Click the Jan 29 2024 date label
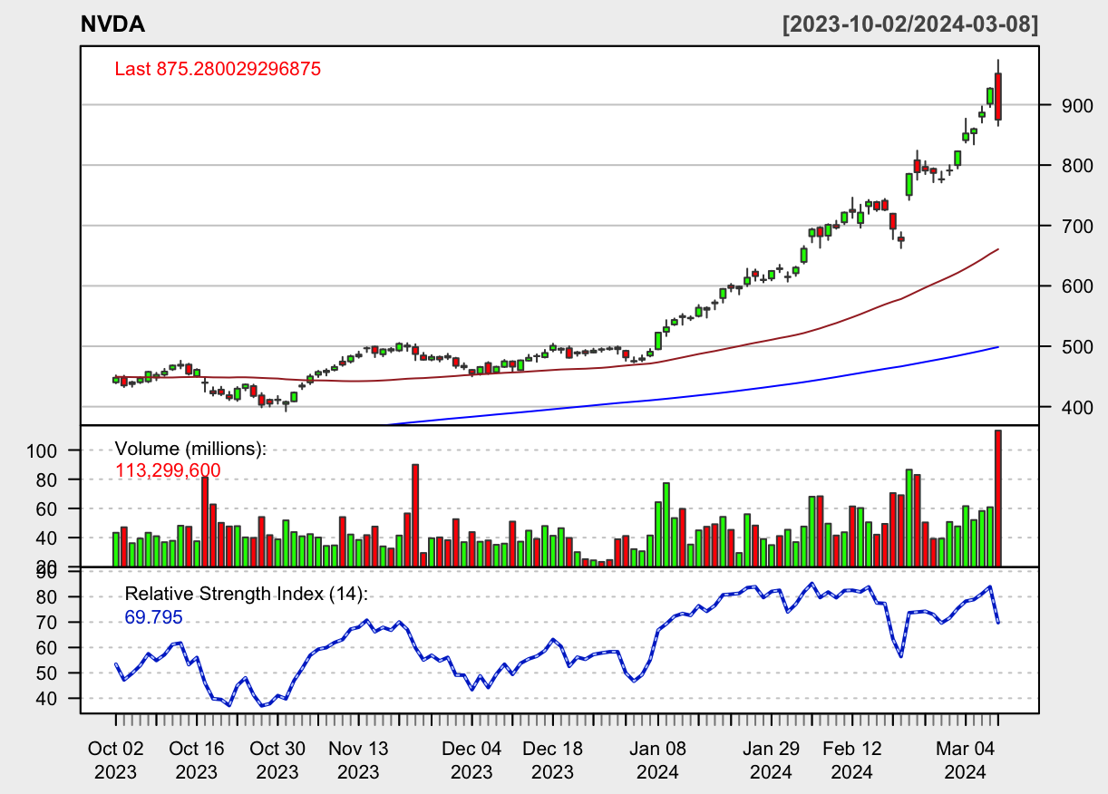 click(x=772, y=760)
